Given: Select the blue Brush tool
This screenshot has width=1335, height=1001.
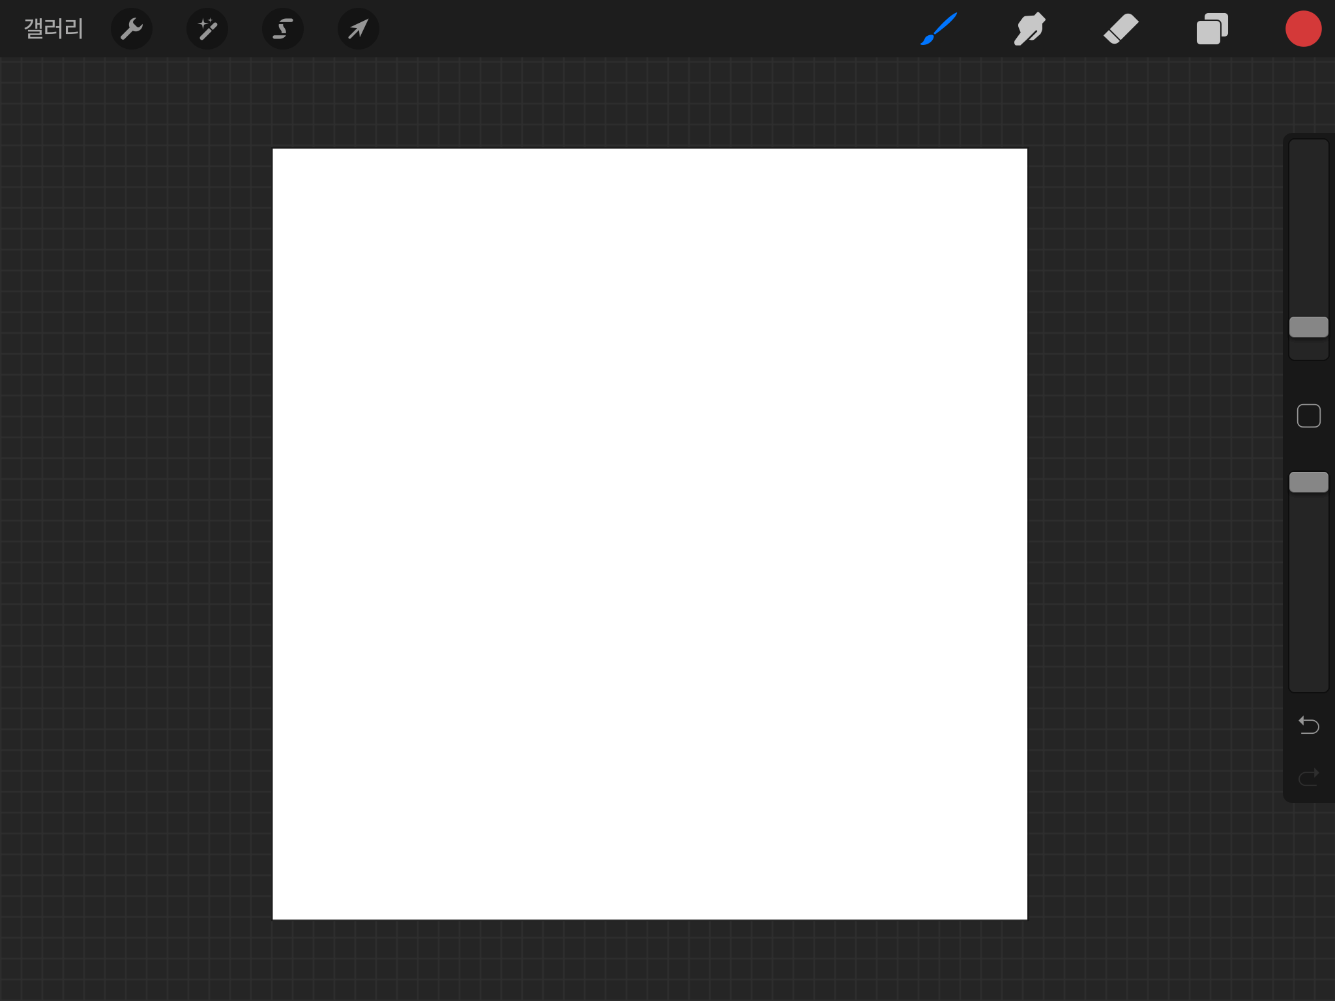Looking at the screenshot, I should point(939,29).
